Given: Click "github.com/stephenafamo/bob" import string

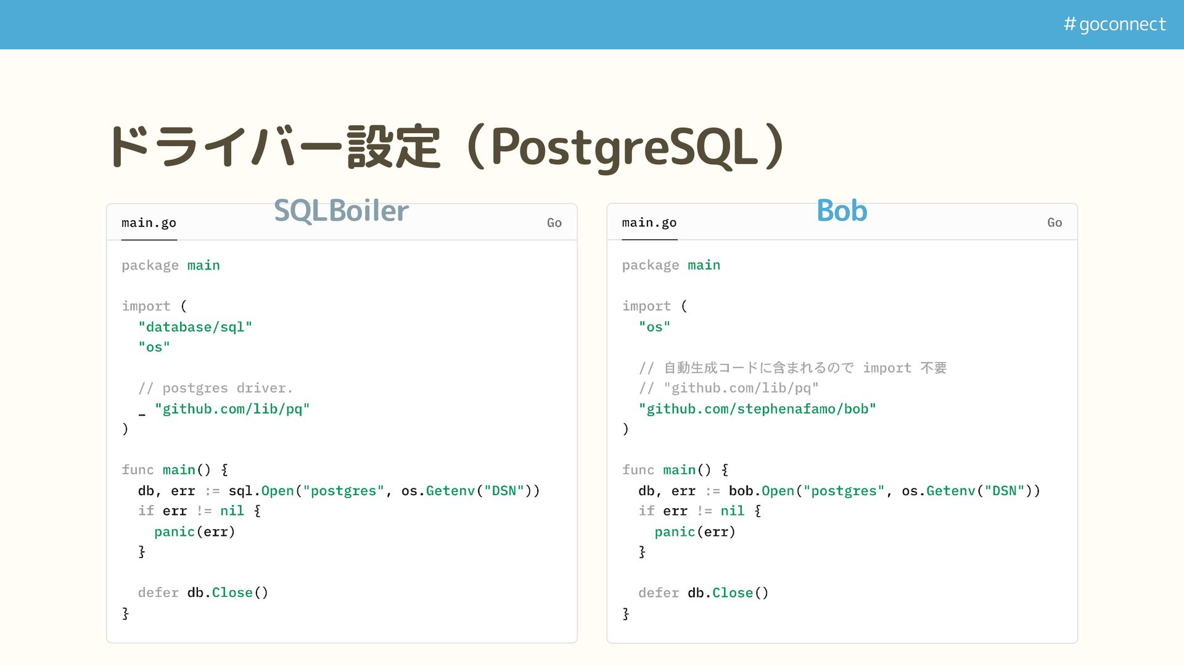Looking at the screenshot, I should (x=757, y=409).
